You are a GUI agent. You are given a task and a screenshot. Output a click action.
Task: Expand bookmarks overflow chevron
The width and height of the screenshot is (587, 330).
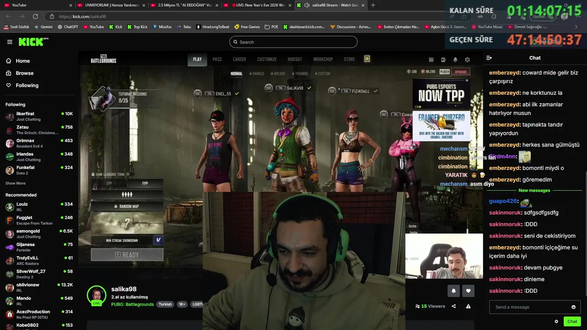(576, 27)
